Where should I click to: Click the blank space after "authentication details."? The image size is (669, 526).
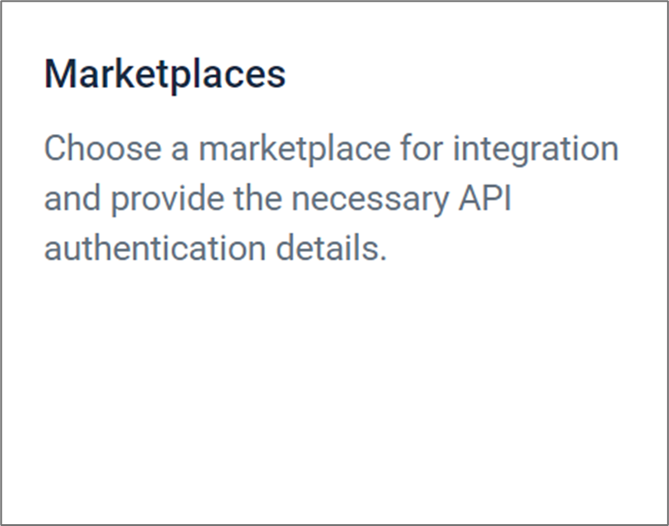click(512, 248)
